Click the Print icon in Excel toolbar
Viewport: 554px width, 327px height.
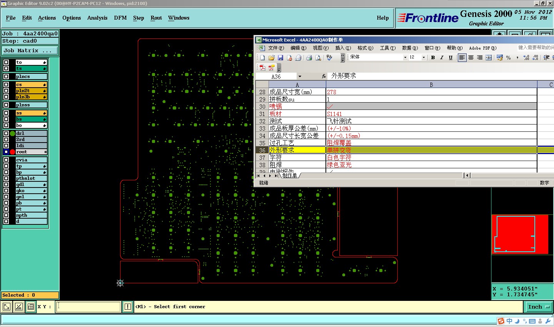(309, 58)
